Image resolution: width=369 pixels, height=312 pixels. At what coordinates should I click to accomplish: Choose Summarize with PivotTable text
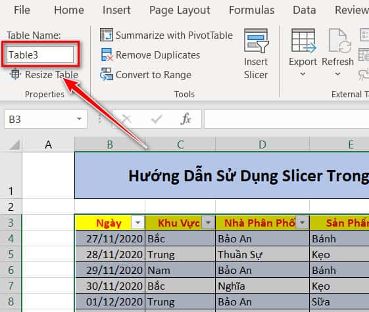(174, 35)
